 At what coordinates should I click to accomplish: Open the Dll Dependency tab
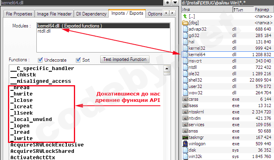(x=91, y=14)
